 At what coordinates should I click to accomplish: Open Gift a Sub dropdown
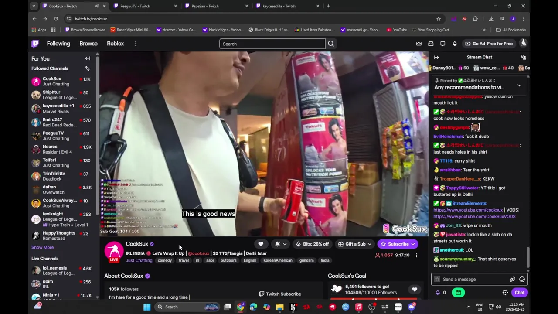355,244
